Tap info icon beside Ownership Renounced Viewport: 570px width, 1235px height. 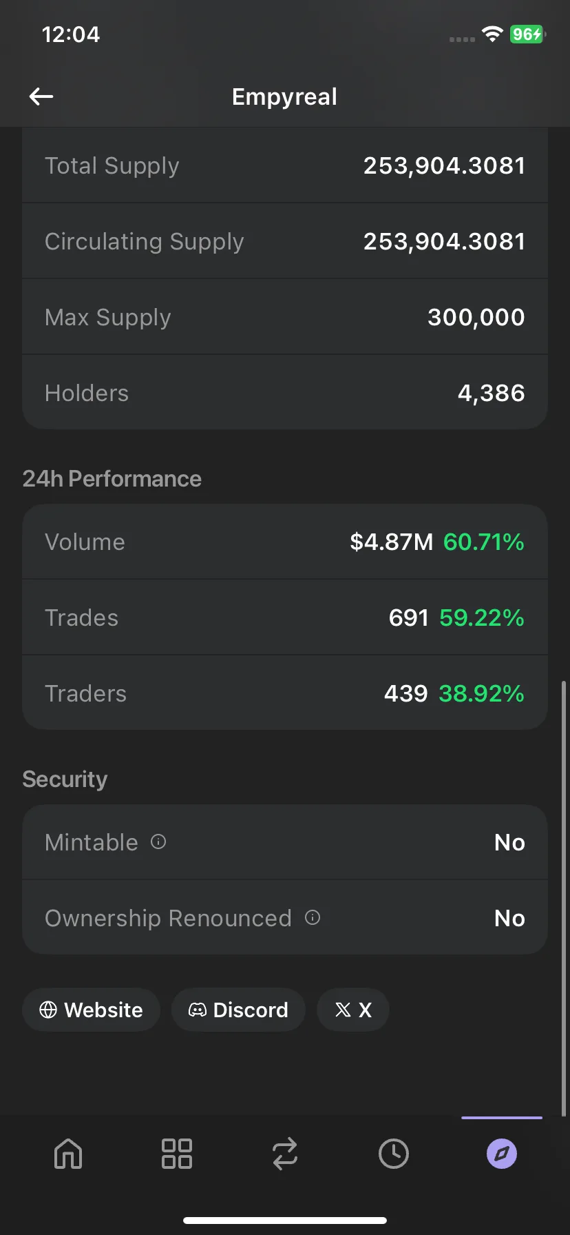coord(313,917)
